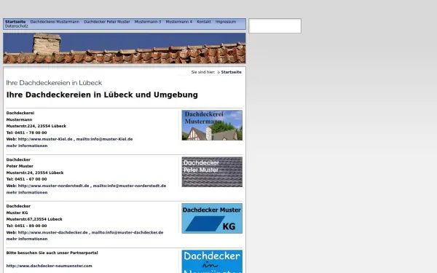The height and width of the screenshot is (273, 437).
Task: Go to Mustermann 3 page
Action: point(148,22)
